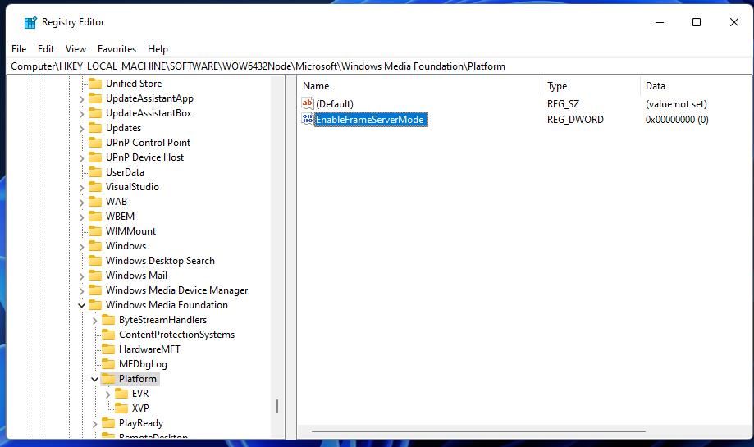Expand the PlayReady key chevron
This screenshot has height=447, width=754.
[94, 423]
